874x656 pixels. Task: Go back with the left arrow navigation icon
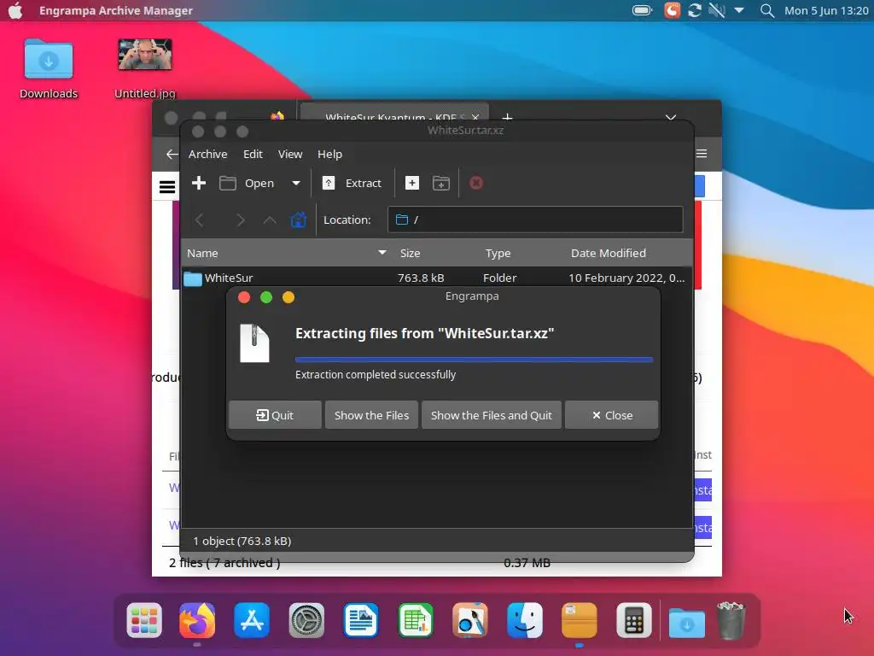(x=200, y=220)
